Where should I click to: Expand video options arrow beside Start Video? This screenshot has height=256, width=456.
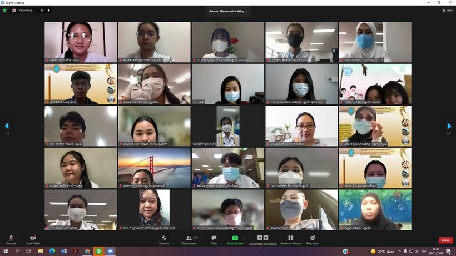[42, 237]
